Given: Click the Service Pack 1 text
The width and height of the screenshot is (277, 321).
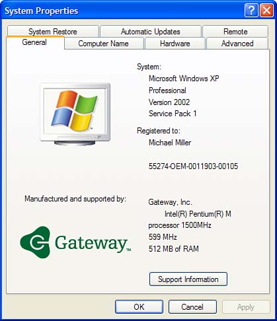Looking at the screenshot, I should click(173, 114).
